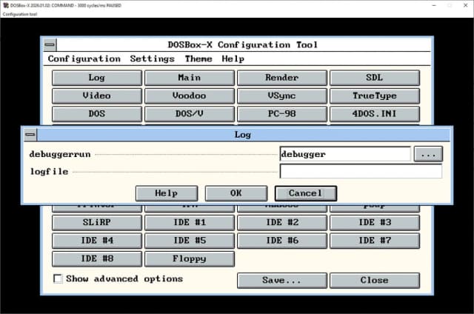Open the TrueType settings section
The width and height of the screenshot is (474, 314).
point(375,96)
